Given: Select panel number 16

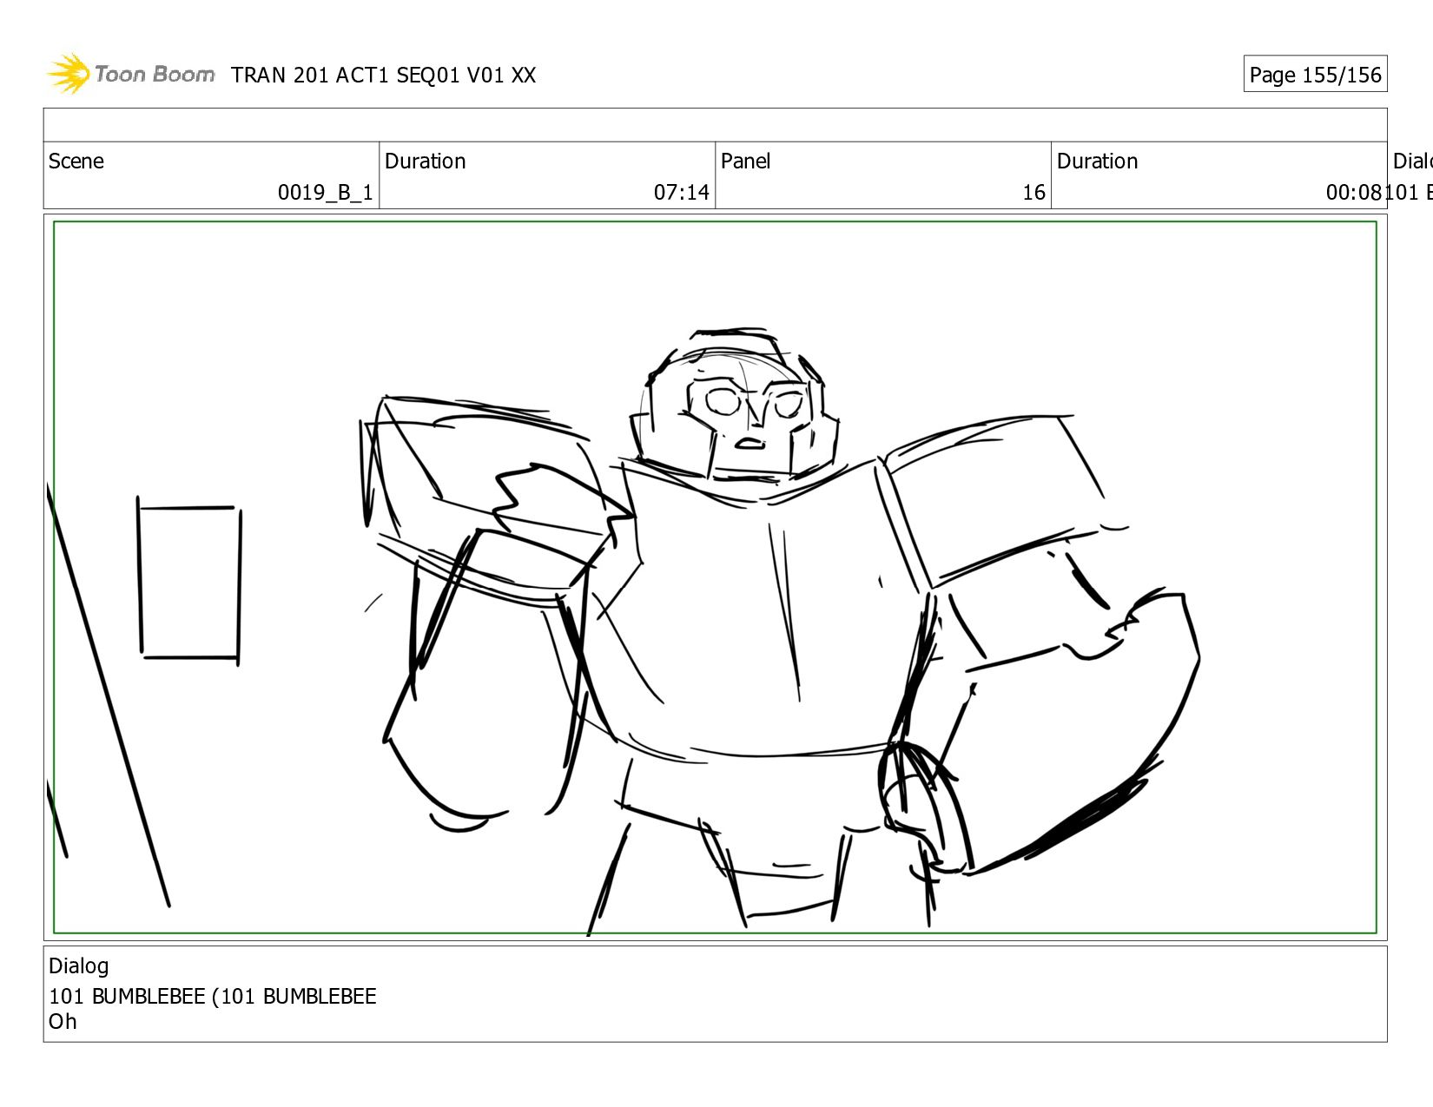Looking at the screenshot, I should (x=1033, y=192).
